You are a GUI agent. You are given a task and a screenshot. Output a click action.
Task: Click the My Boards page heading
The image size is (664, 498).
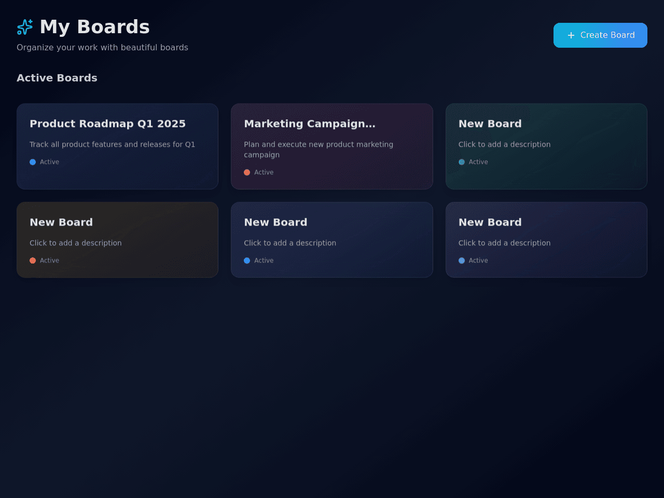click(94, 27)
